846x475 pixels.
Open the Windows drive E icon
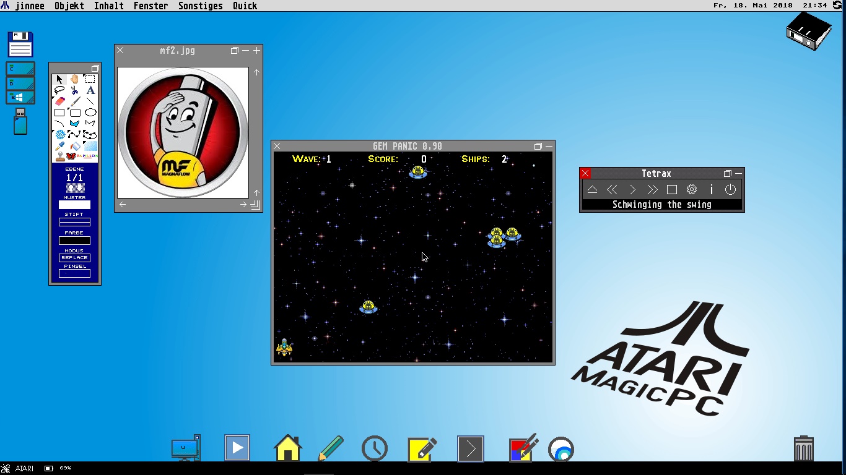coord(20,97)
